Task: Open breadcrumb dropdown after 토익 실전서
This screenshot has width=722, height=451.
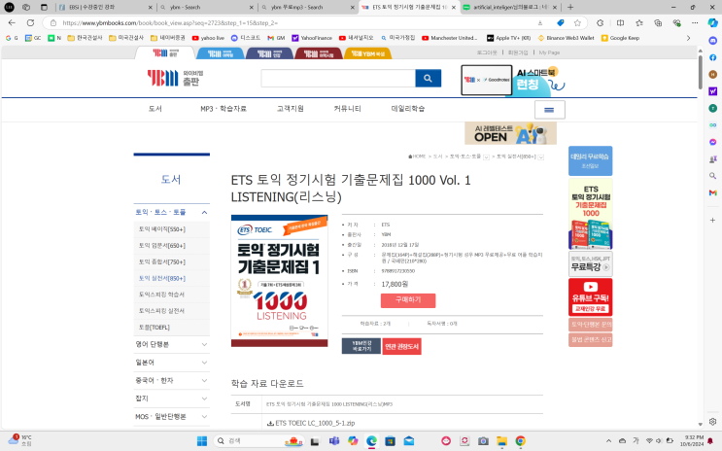Action: point(541,157)
